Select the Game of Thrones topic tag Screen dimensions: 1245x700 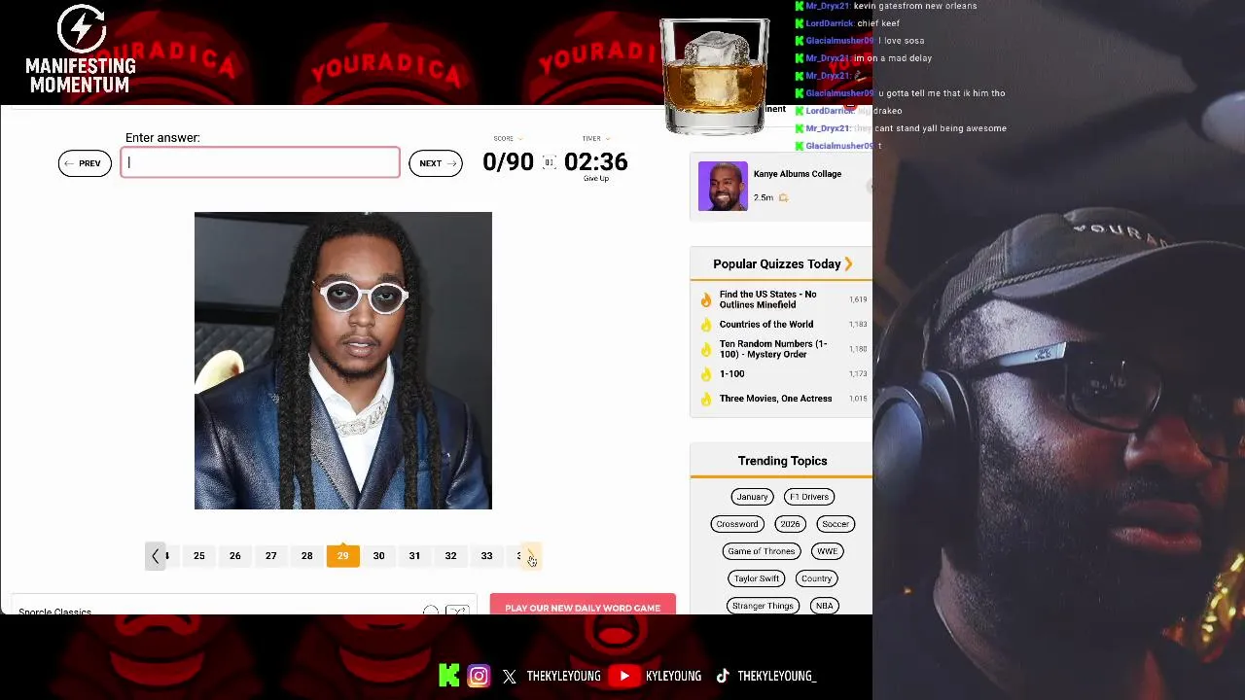point(762,551)
